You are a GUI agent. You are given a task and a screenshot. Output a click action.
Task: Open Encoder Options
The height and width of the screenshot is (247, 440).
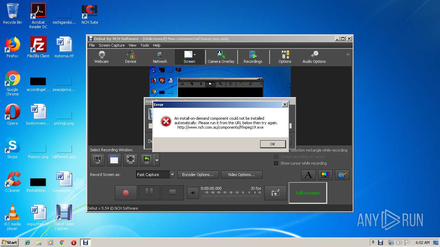198,175
